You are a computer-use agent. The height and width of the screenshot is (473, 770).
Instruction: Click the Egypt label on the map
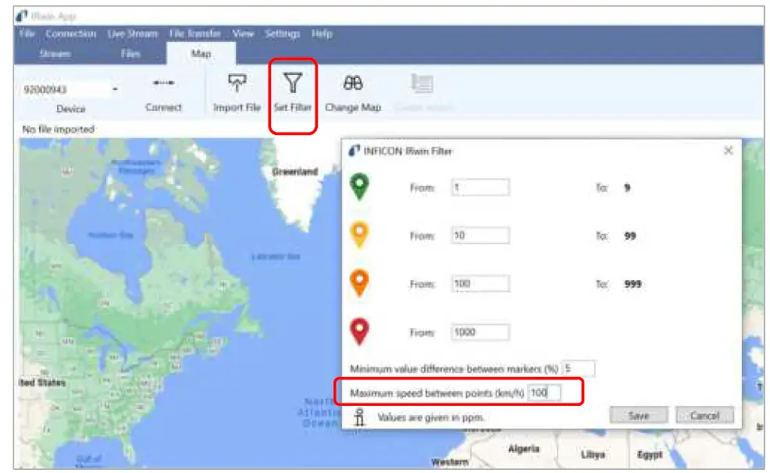click(650, 455)
